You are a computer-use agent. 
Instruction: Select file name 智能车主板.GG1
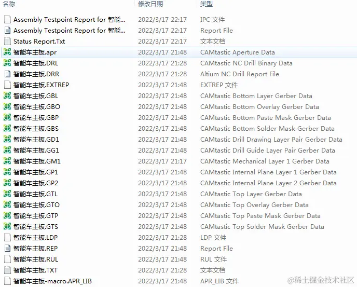pyautogui.click(x=36, y=151)
